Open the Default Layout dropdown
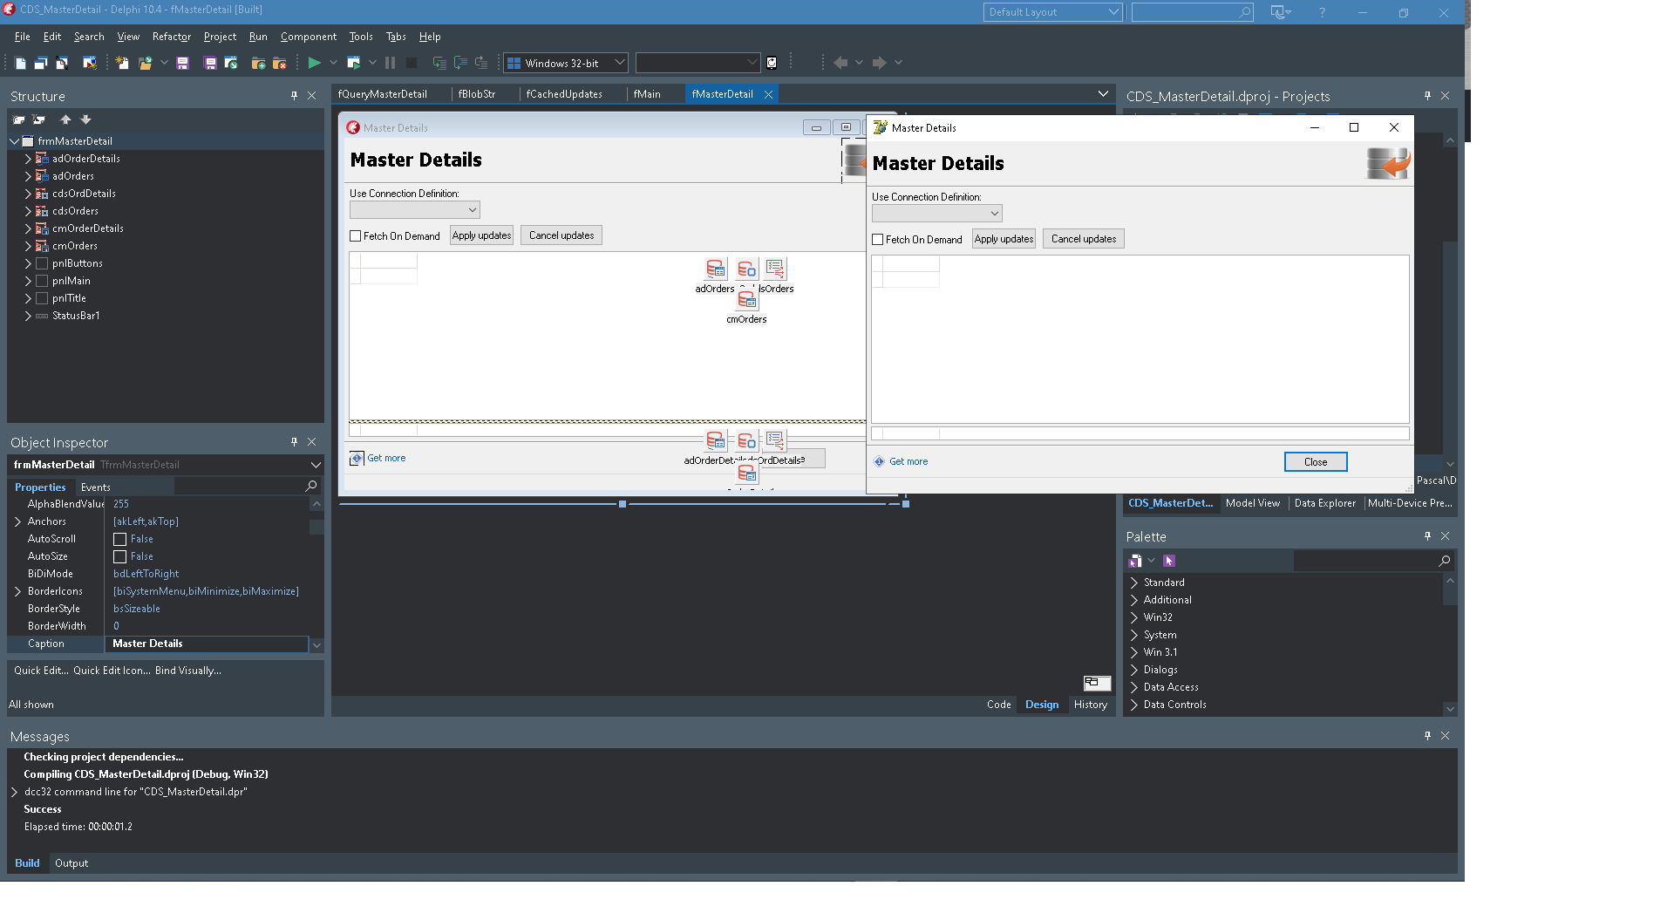The image size is (1674, 913). (x=1052, y=12)
